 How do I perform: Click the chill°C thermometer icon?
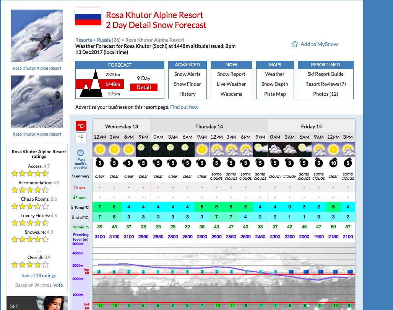(x=73, y=217)
